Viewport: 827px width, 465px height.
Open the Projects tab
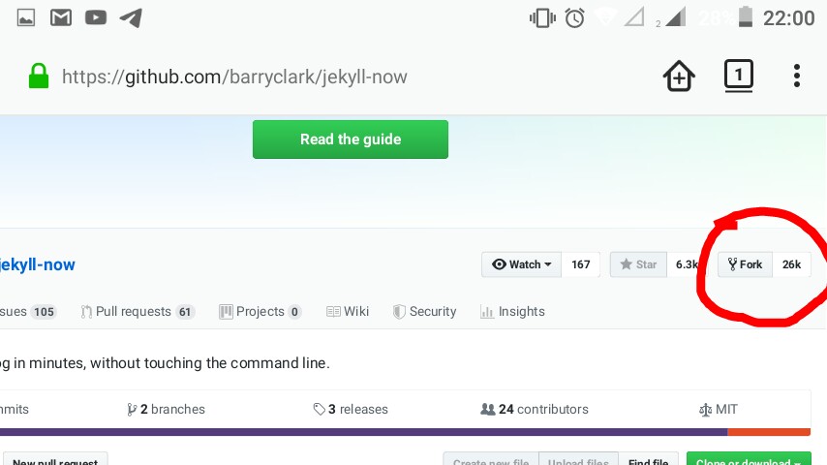point(260,311)
